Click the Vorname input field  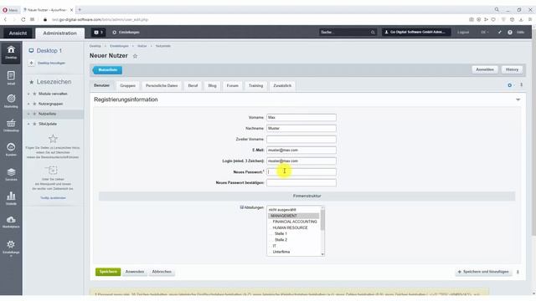click(x=301, y=117)
